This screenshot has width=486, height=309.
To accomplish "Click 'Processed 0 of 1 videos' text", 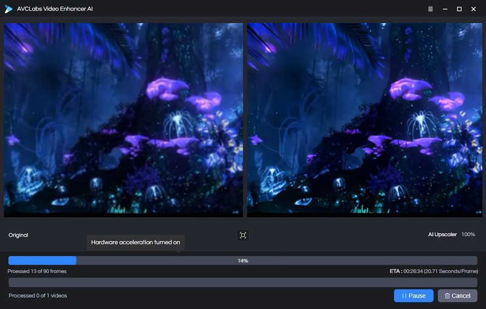I will pos(38,296).
